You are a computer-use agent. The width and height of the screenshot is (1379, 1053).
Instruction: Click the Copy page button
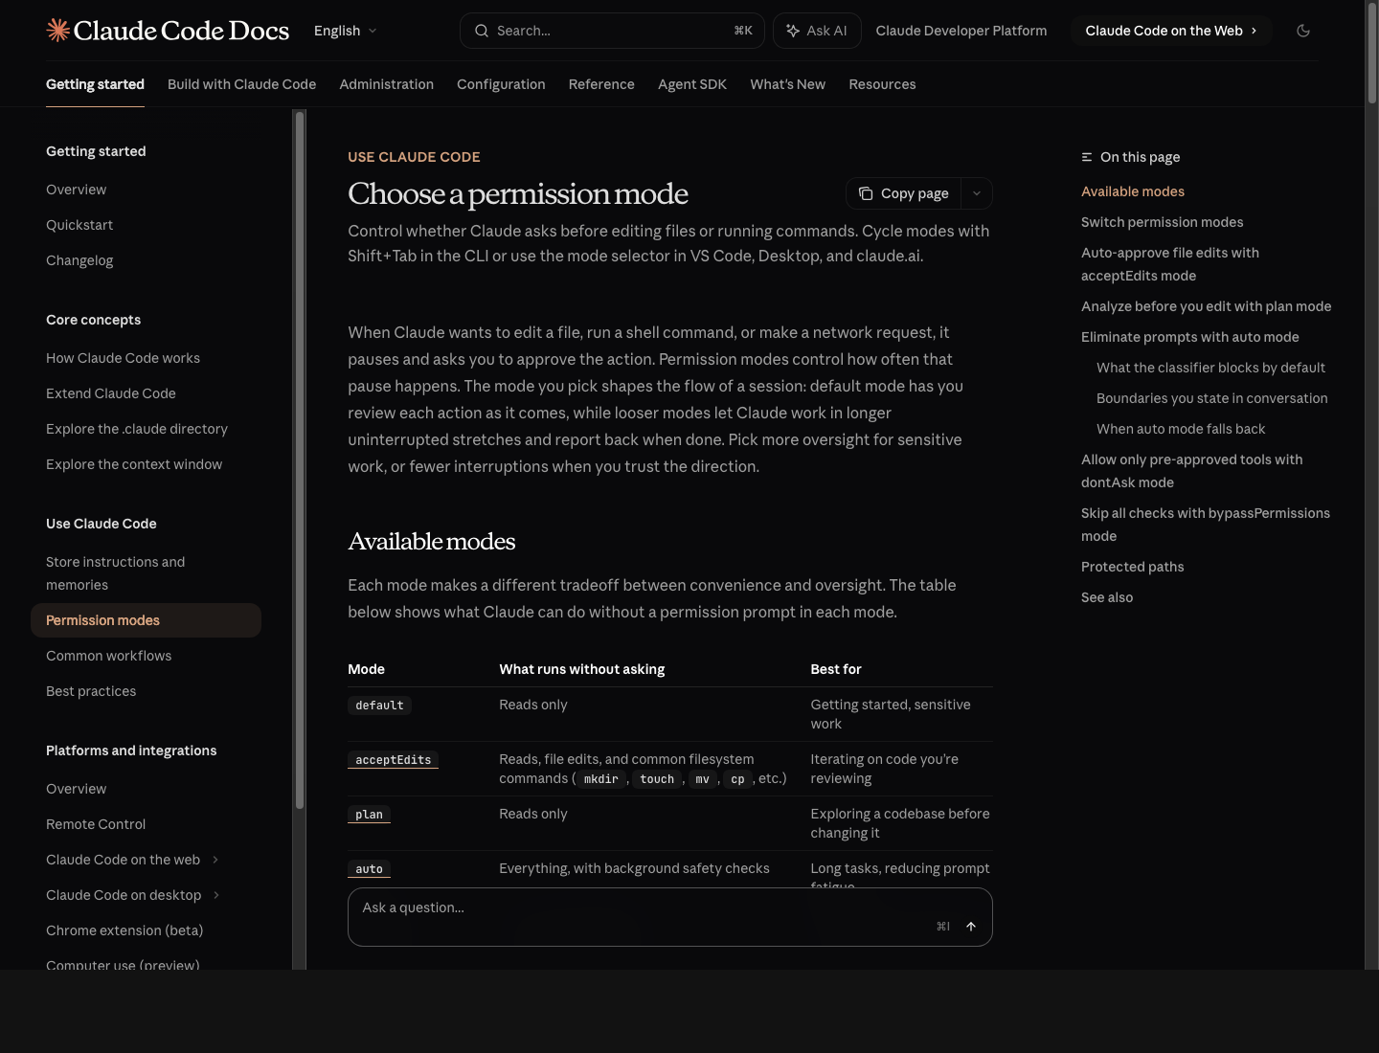click(x=904, y=193)
